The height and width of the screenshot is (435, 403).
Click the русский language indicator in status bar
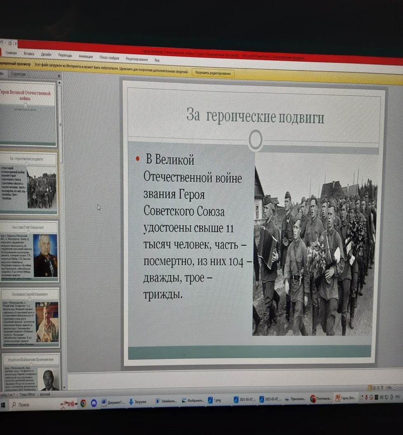click(x=45, y=394)
